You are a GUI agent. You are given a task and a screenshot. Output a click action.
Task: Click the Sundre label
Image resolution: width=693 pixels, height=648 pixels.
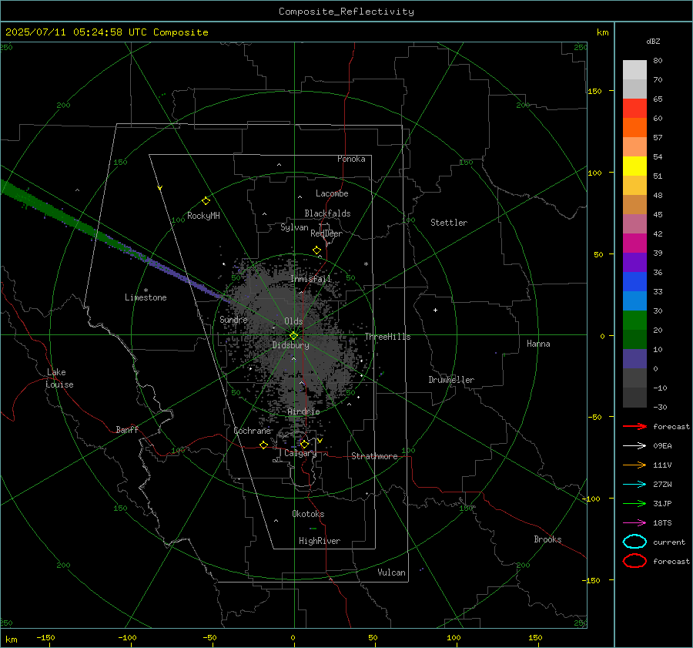click(233, 320)
